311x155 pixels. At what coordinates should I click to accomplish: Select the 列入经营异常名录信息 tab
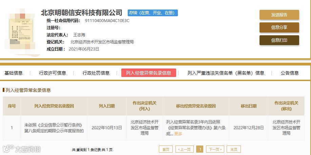point(149,73)
